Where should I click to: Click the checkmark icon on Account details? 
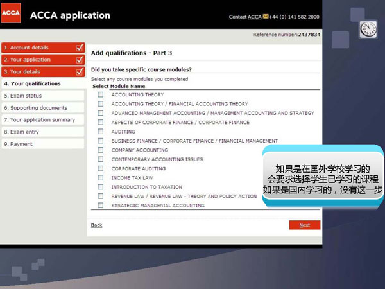tap(80, 48)
